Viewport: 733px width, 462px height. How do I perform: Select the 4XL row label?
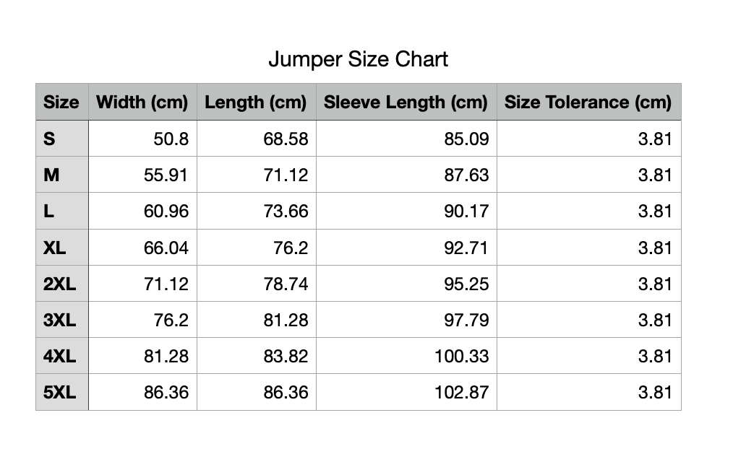point(59,356)
